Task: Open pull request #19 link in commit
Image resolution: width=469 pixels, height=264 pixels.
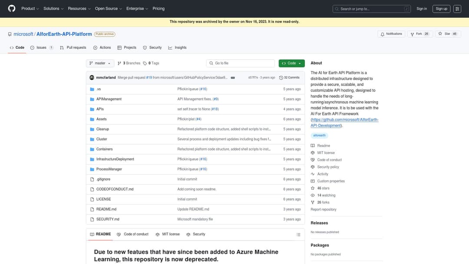Action: coord(149,78)
